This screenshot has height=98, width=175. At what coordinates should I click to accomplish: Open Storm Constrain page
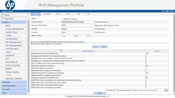(x=13, y=65)
